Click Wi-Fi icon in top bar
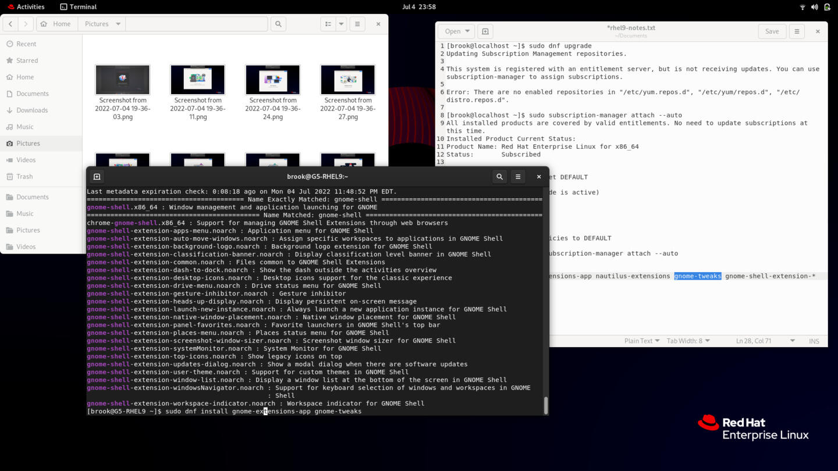The image size is (838, 471). pos(803,7)
